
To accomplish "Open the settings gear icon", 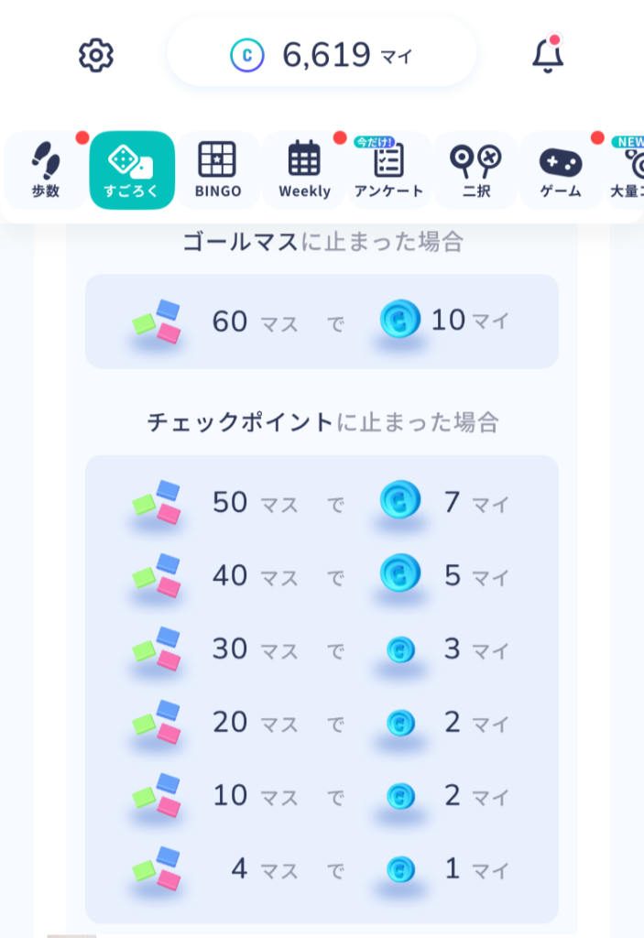I will click(96, 56).
